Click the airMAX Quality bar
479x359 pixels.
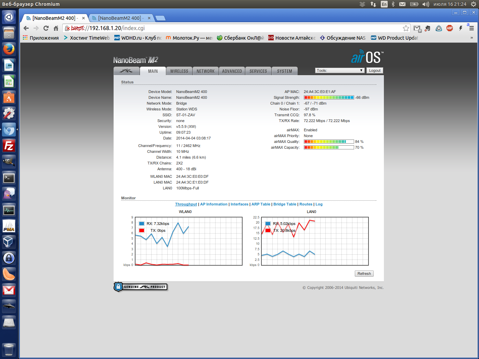(329, 142)
